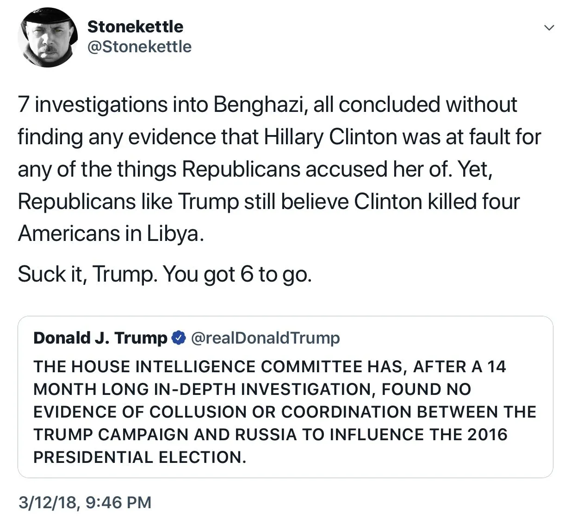Click "2016" in the quoted tweet
This screenshot has height=523, width=577.
click(487, 435)
